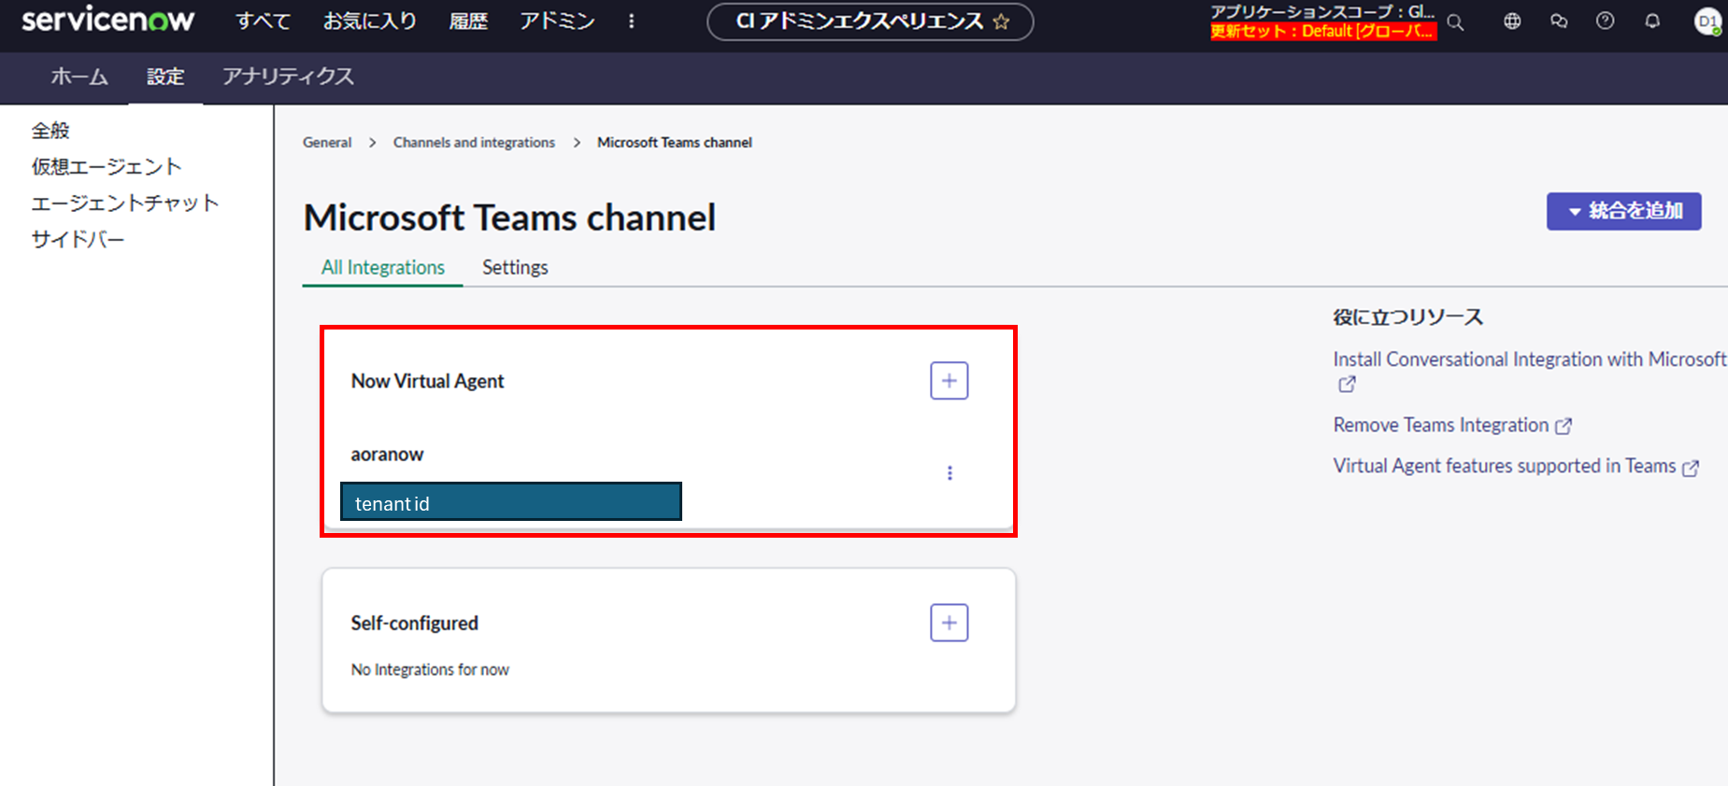This screenshot has width=1728, height=786.
Task: Favorite CI Admin Experience with the star
Action: 1002,21
